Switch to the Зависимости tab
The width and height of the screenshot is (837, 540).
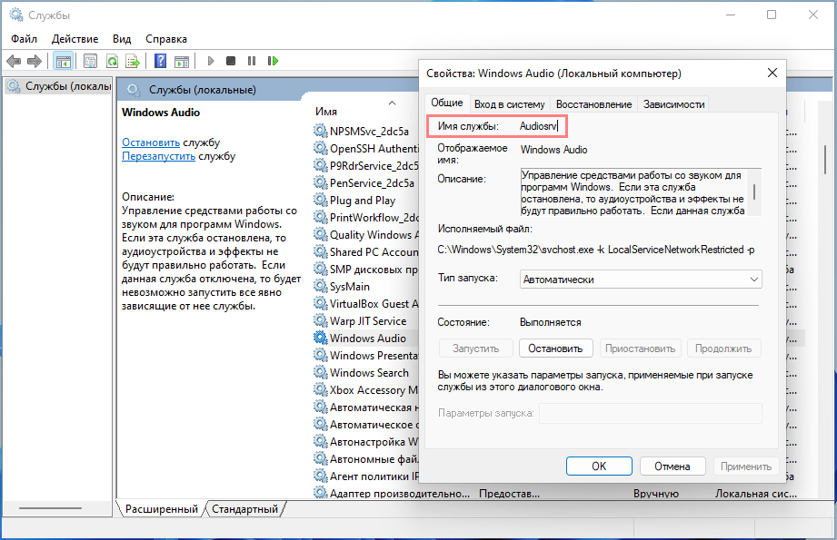coord(673,104)
